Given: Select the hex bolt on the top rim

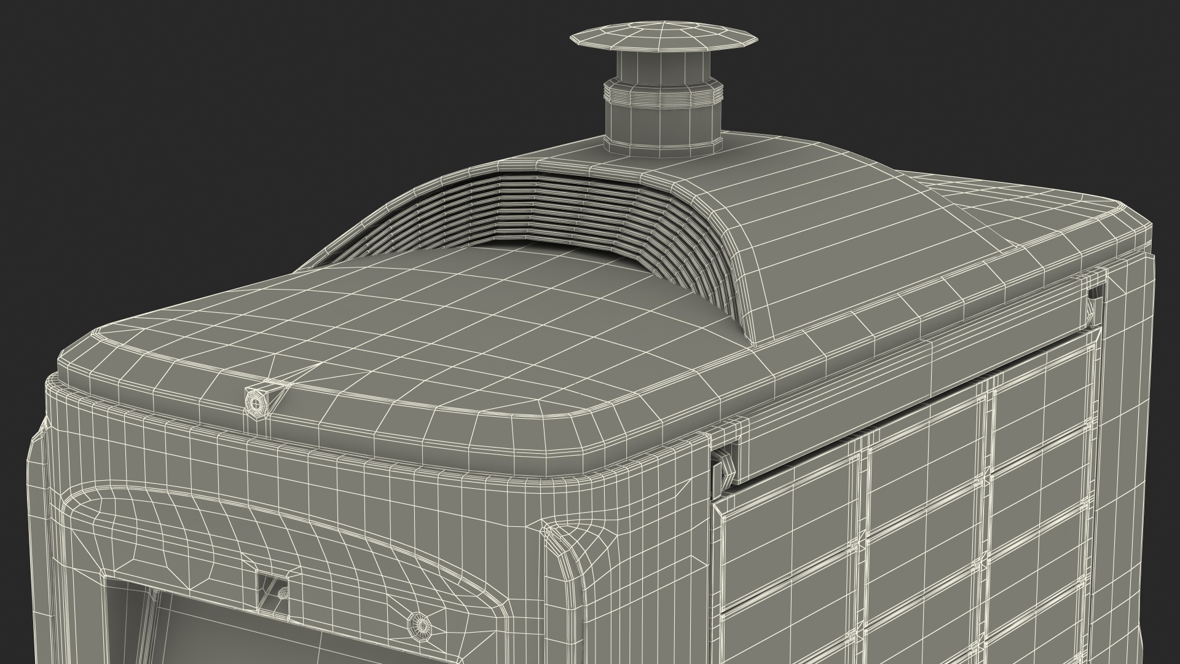Looking at the screenshot, I should tap(256, 403).
